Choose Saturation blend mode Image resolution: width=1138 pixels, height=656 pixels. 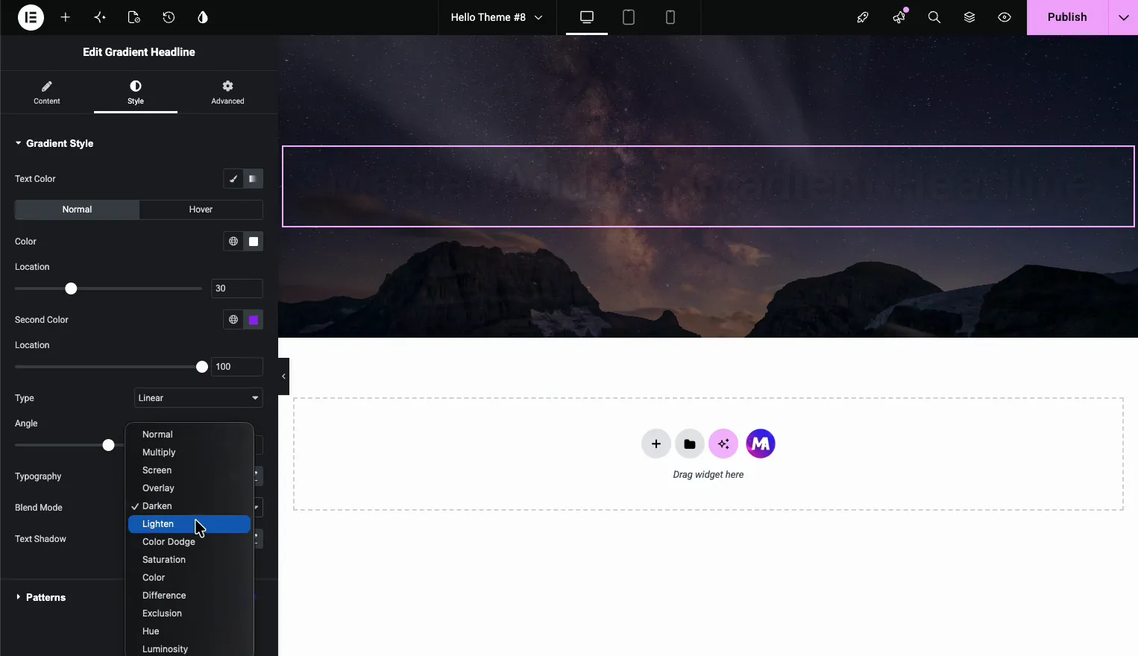tap(189, 560)
